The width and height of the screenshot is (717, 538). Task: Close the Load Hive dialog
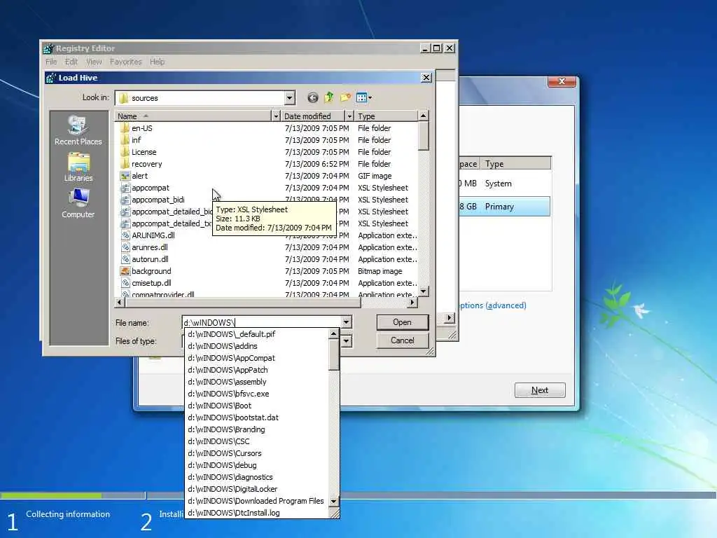pos(426,78)
